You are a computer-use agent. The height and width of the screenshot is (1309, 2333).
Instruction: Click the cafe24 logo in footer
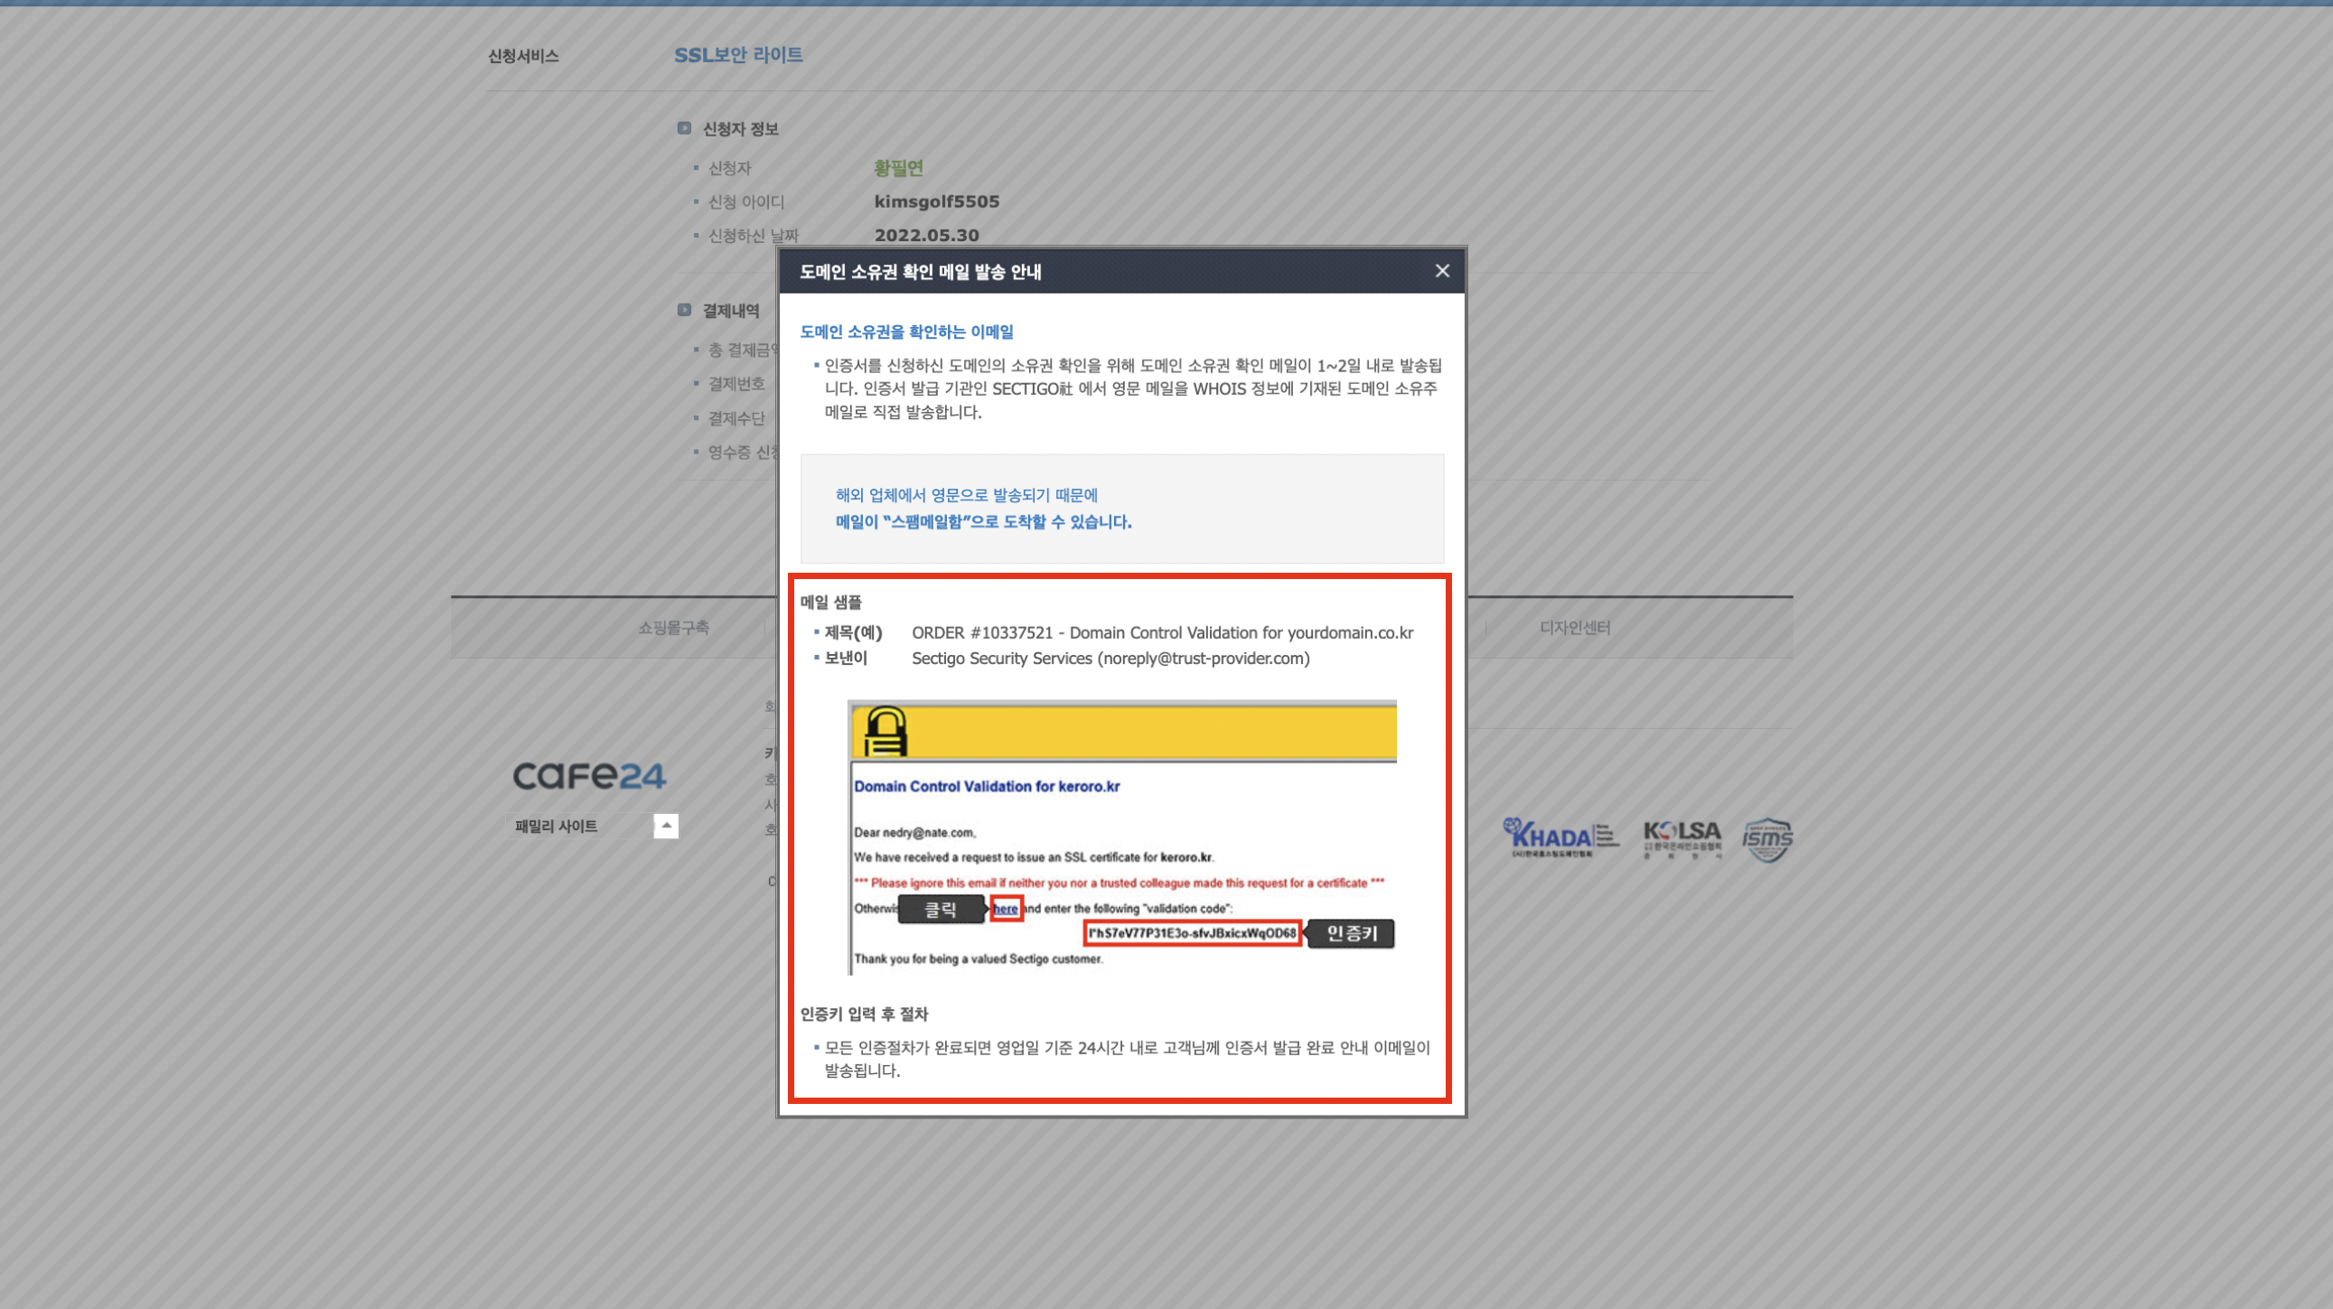tap(590, 776)
